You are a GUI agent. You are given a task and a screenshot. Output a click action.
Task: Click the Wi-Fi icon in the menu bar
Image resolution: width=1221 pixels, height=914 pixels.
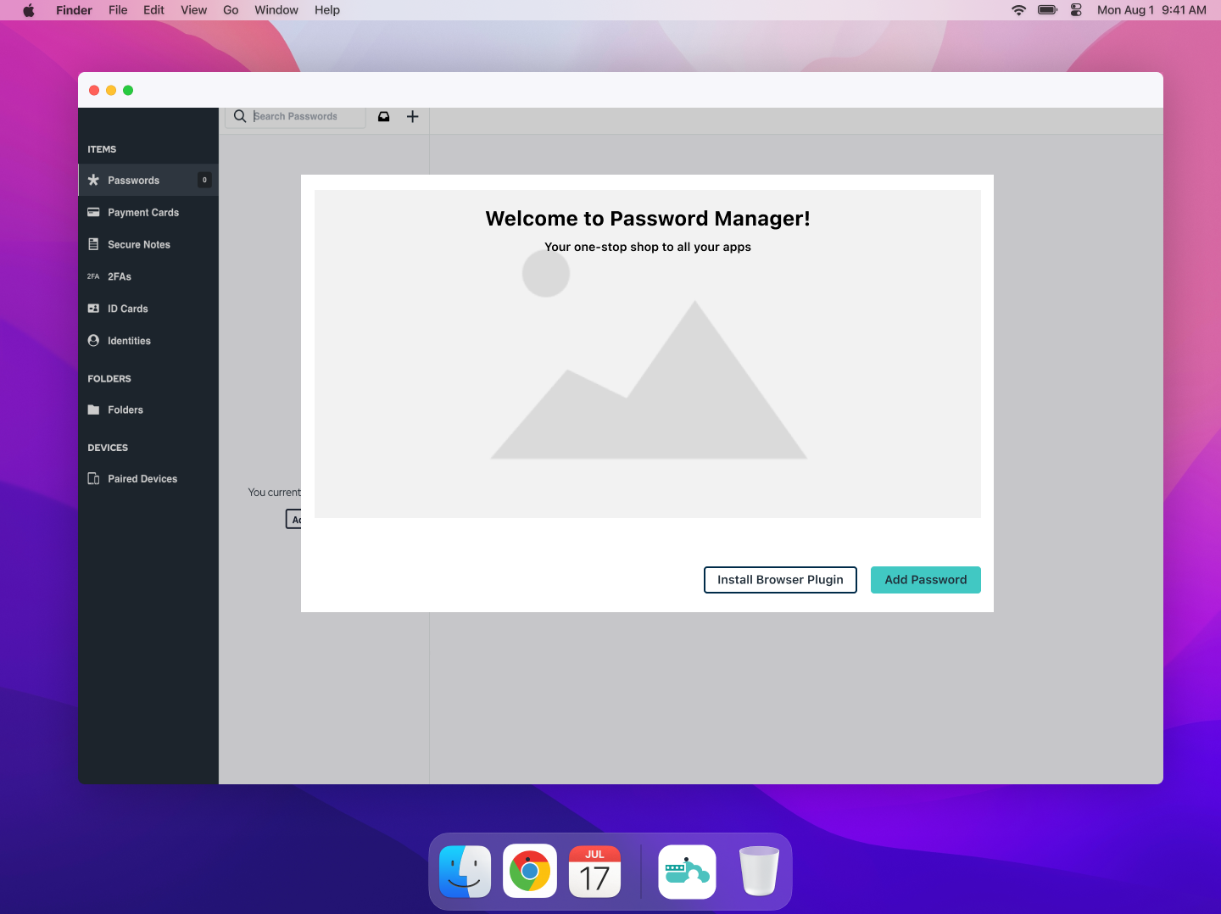1017,9
